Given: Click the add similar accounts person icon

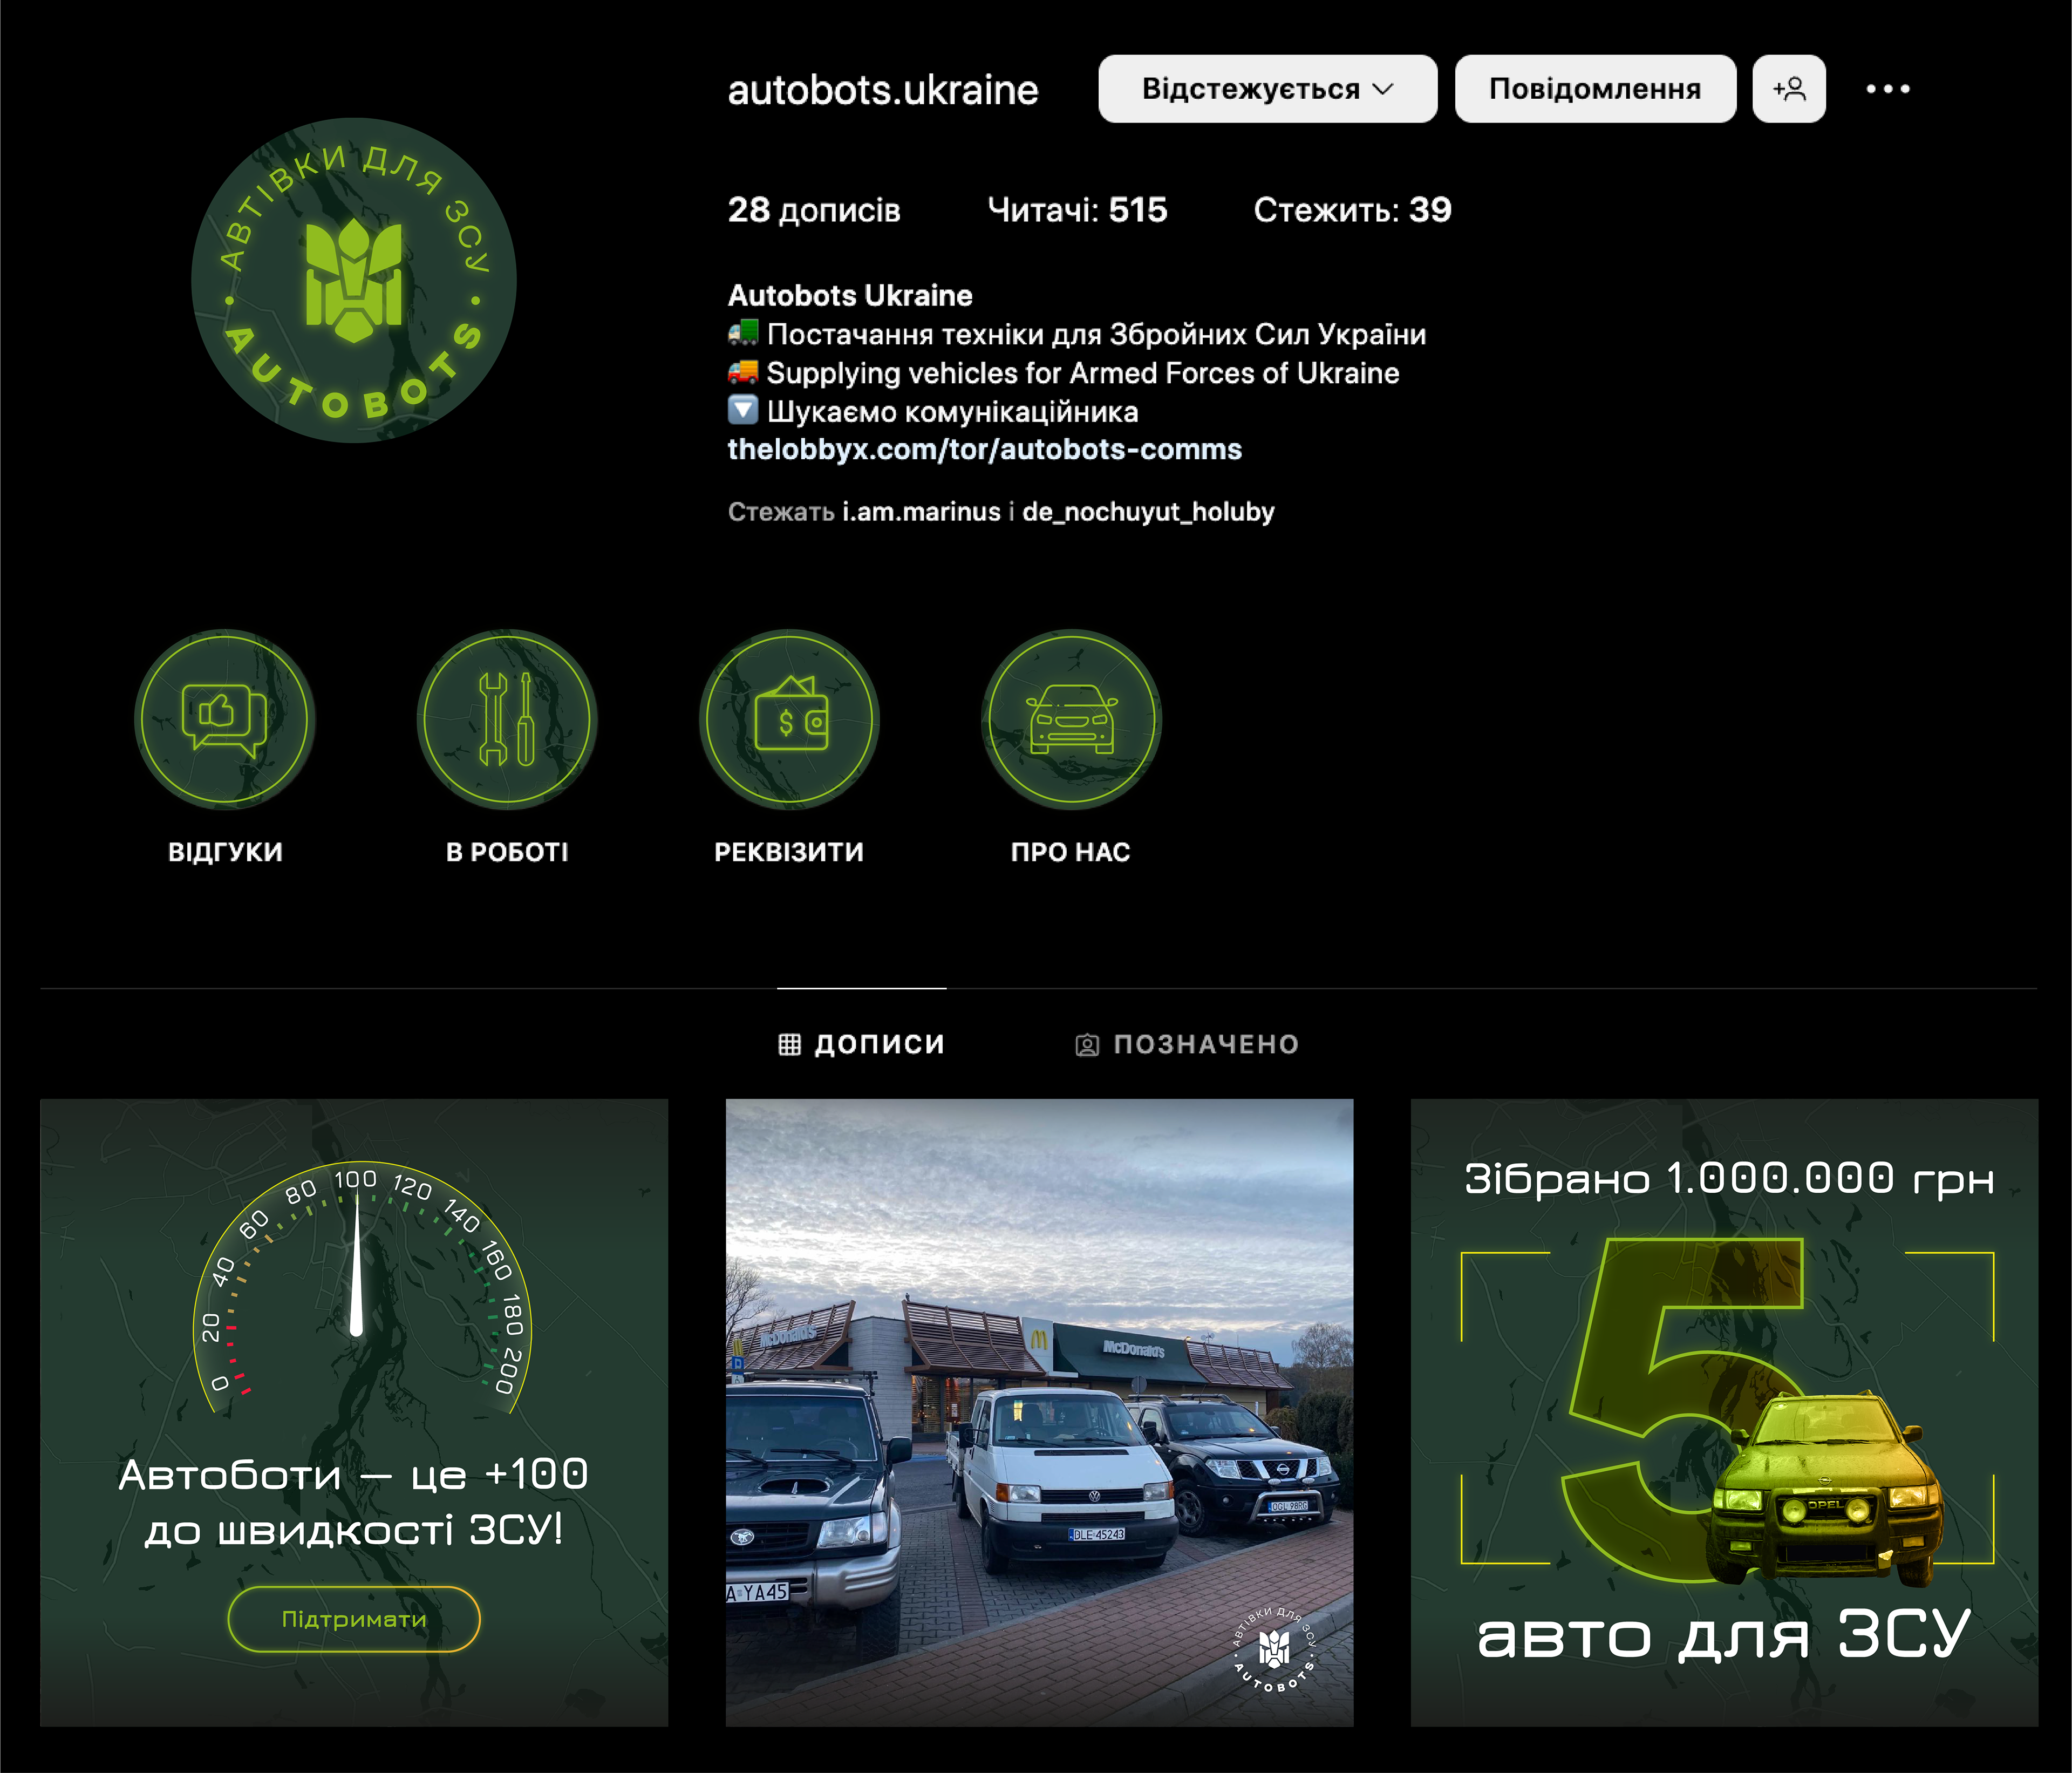Looking at the screenshot, I should (1788, 89).
